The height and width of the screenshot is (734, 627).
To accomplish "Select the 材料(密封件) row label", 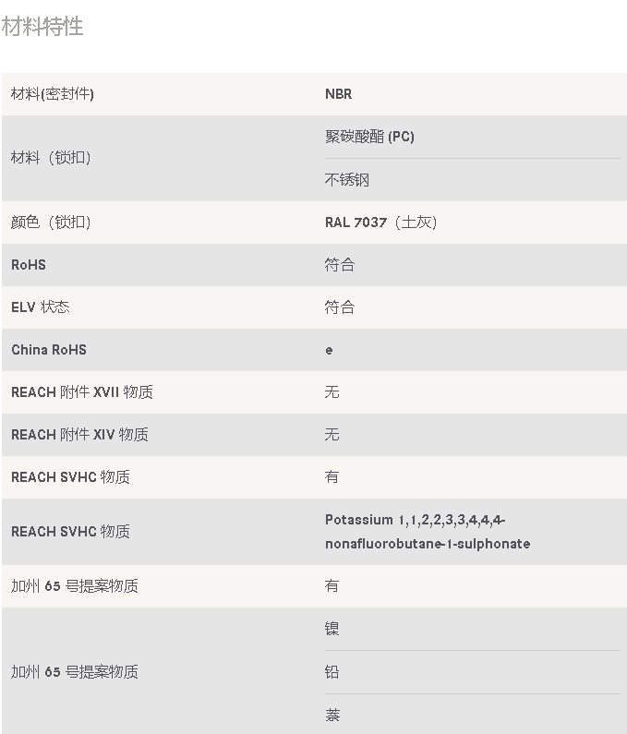I will click(53, 94).
